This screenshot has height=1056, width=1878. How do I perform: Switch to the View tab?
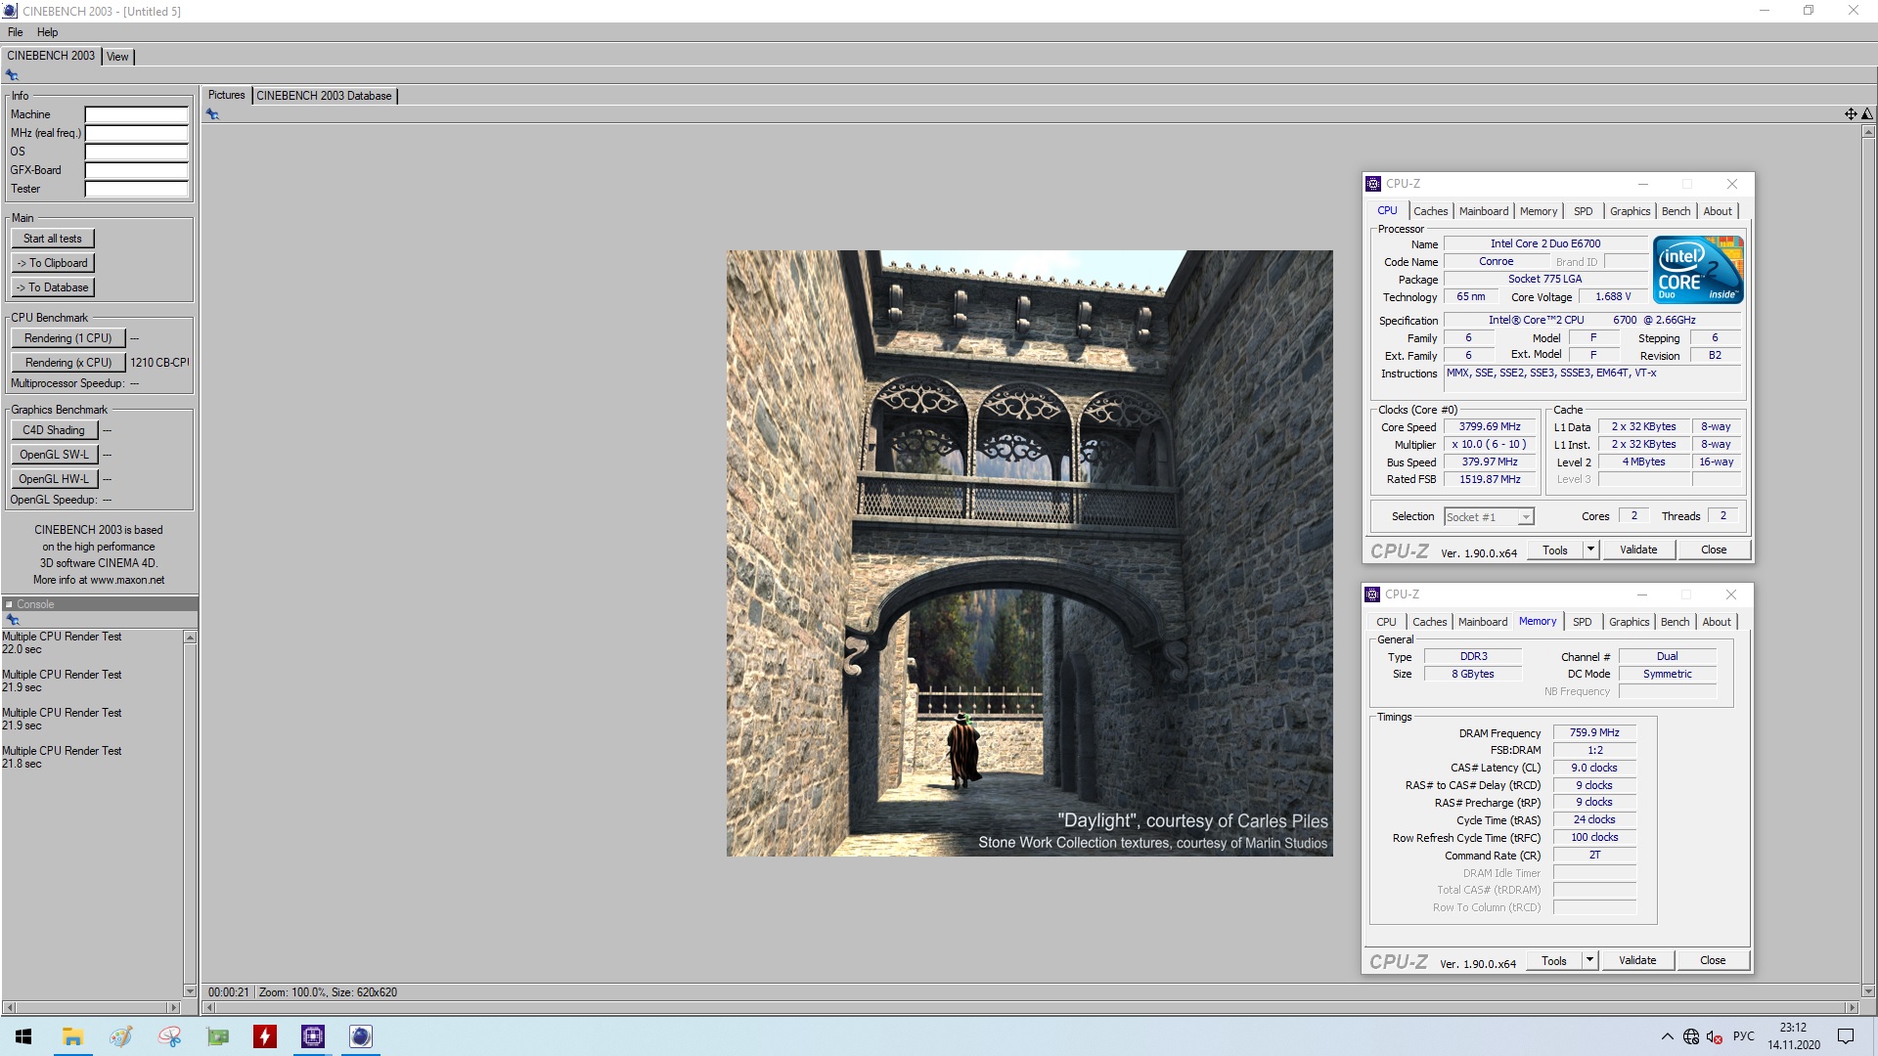tap(117, 57)
